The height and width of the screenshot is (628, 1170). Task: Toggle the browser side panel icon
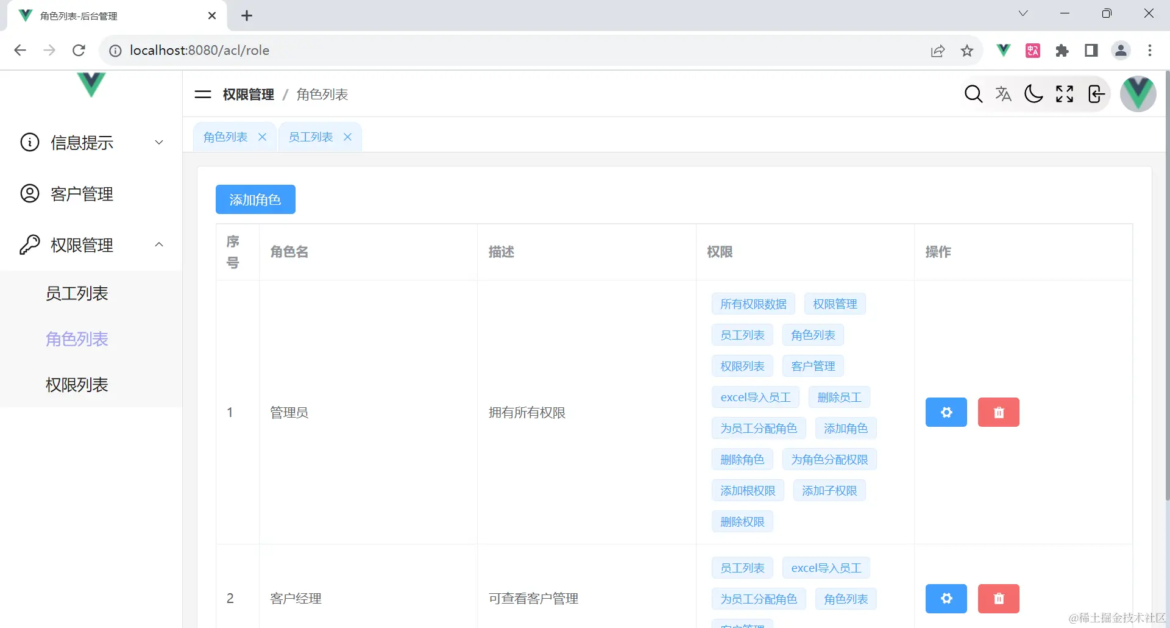[1091, 51]
